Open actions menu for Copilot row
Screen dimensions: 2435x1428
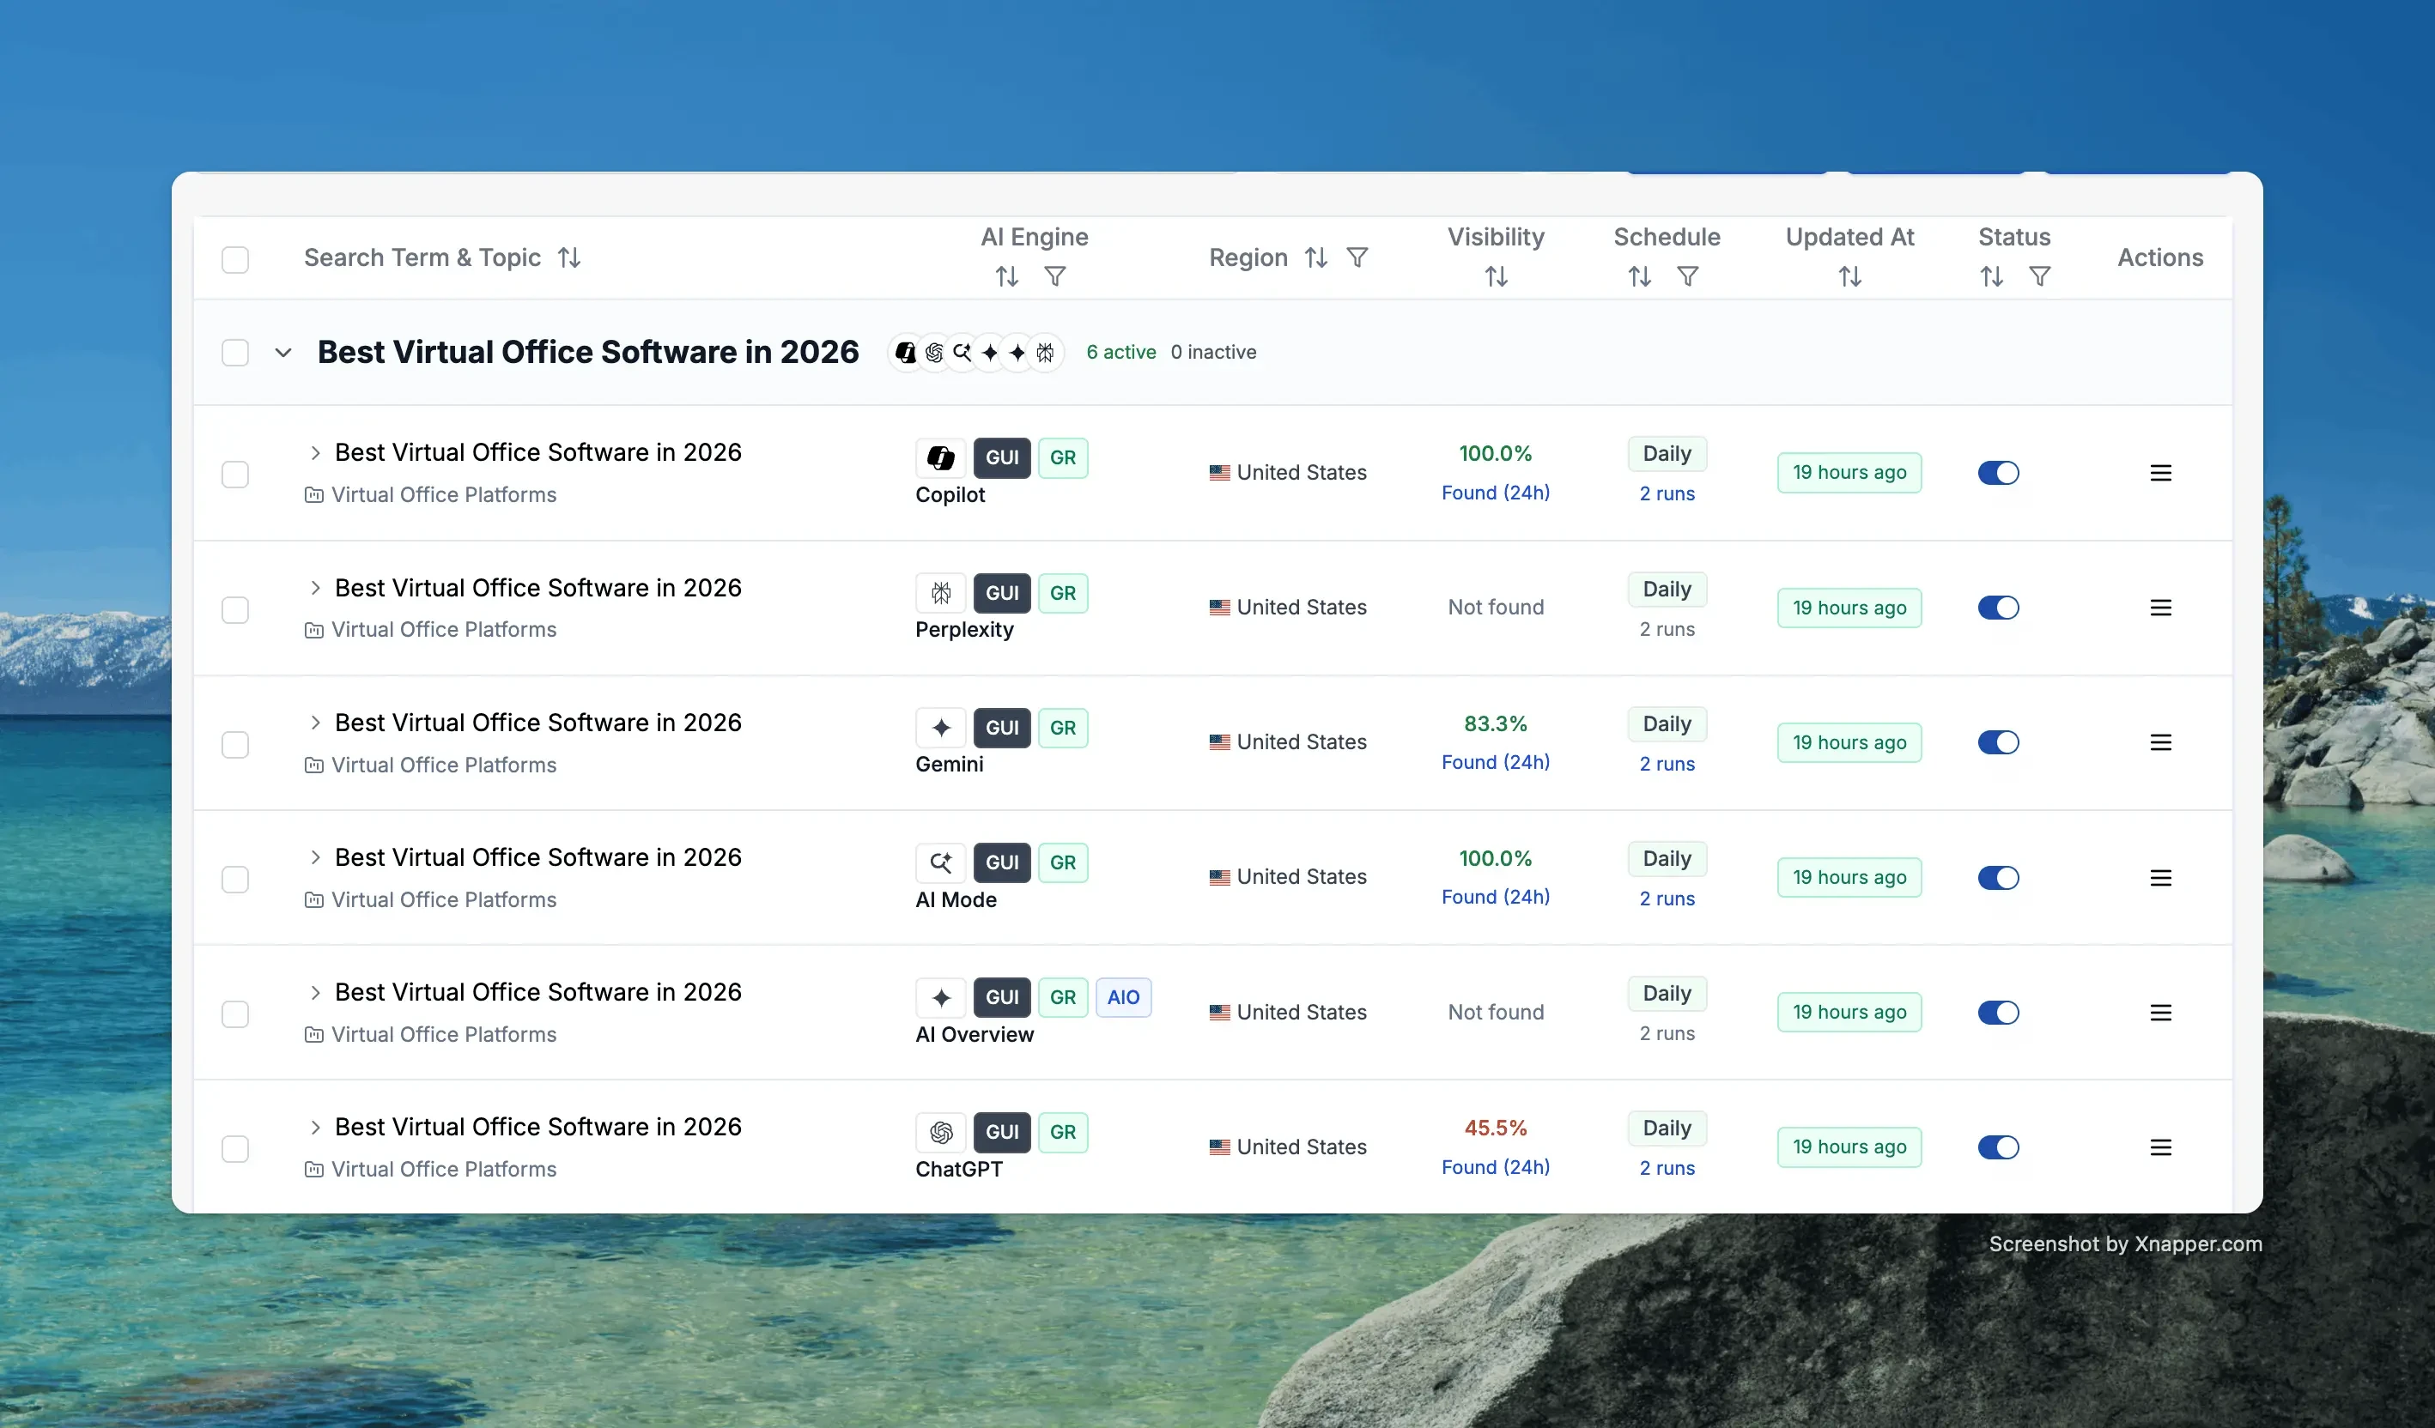(2160, 473)
